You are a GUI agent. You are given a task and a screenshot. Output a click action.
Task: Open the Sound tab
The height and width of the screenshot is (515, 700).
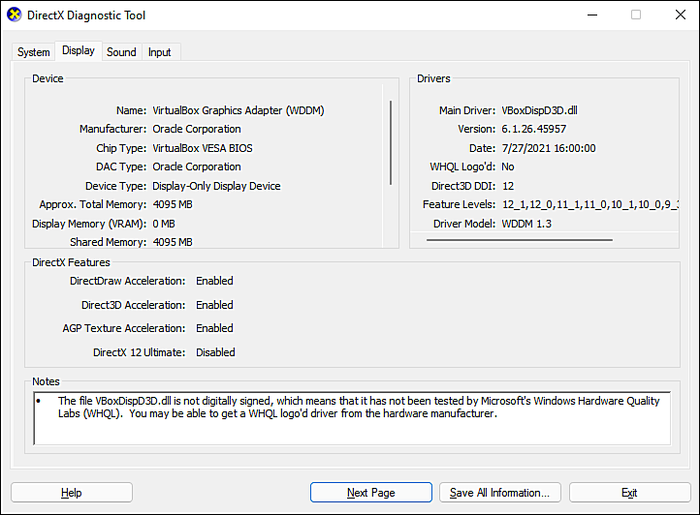[x=121, y=52]
